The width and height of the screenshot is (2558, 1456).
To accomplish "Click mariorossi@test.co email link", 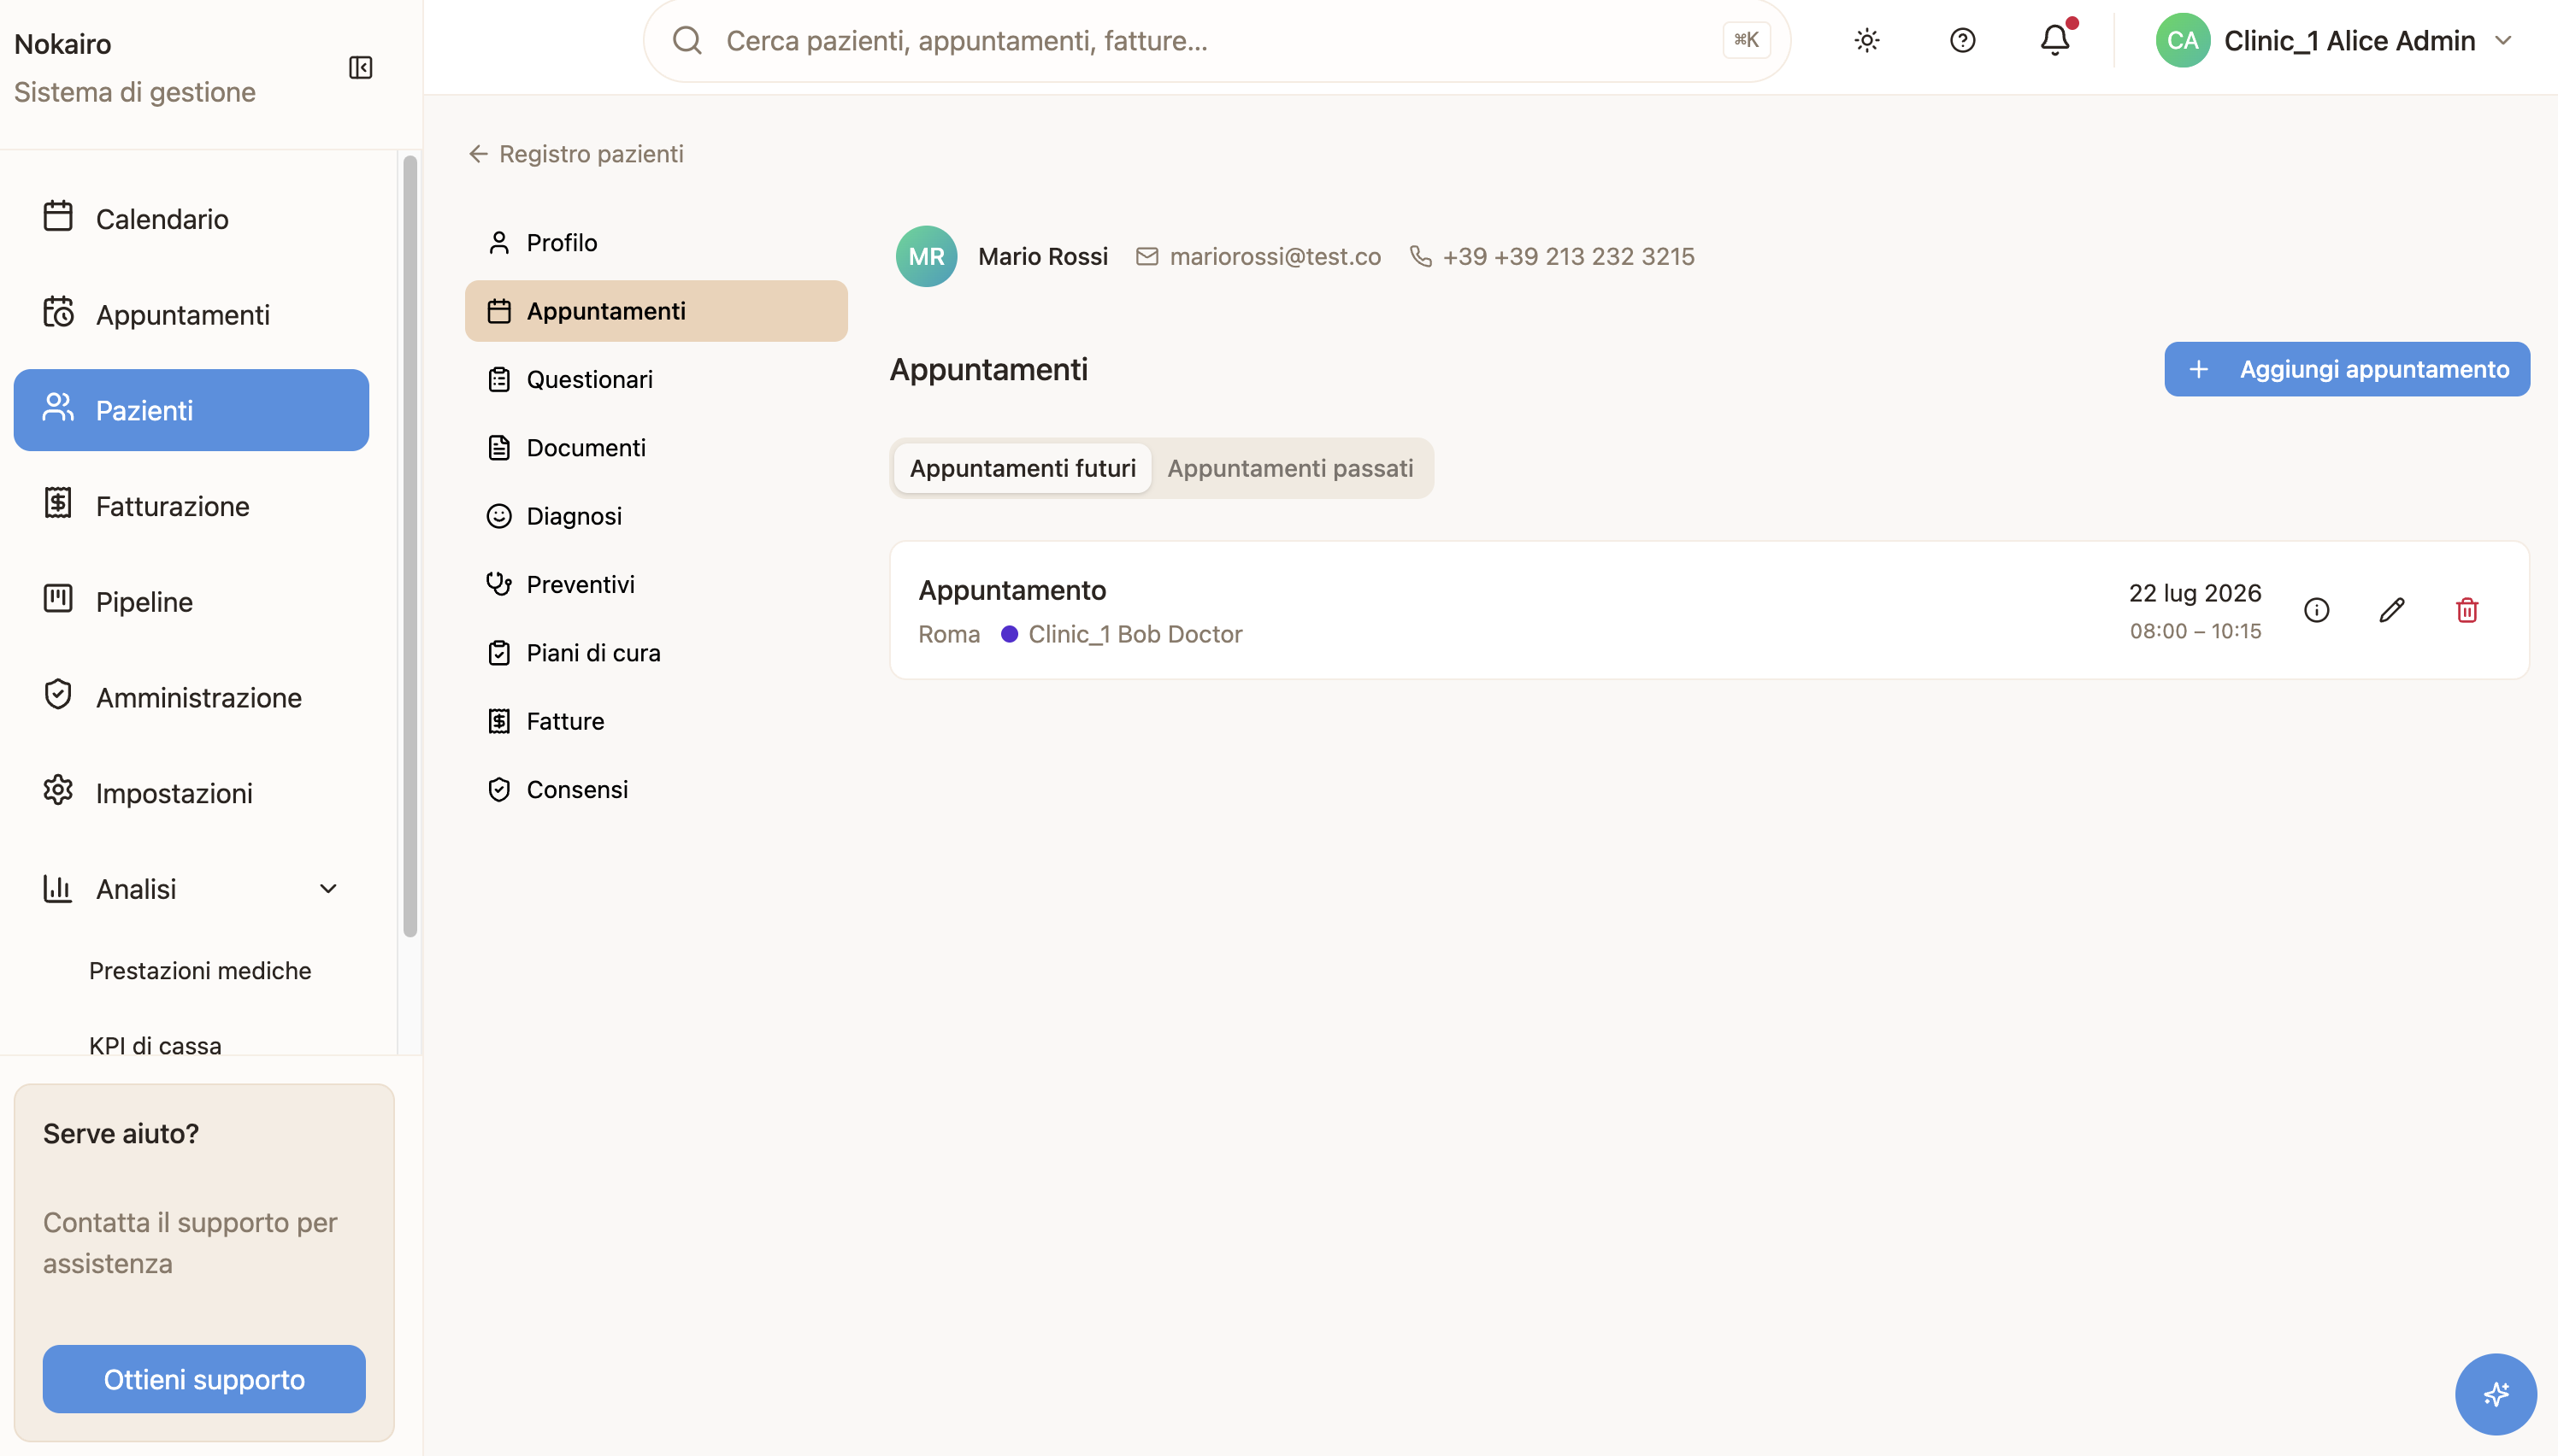I will click(1275, 257).
